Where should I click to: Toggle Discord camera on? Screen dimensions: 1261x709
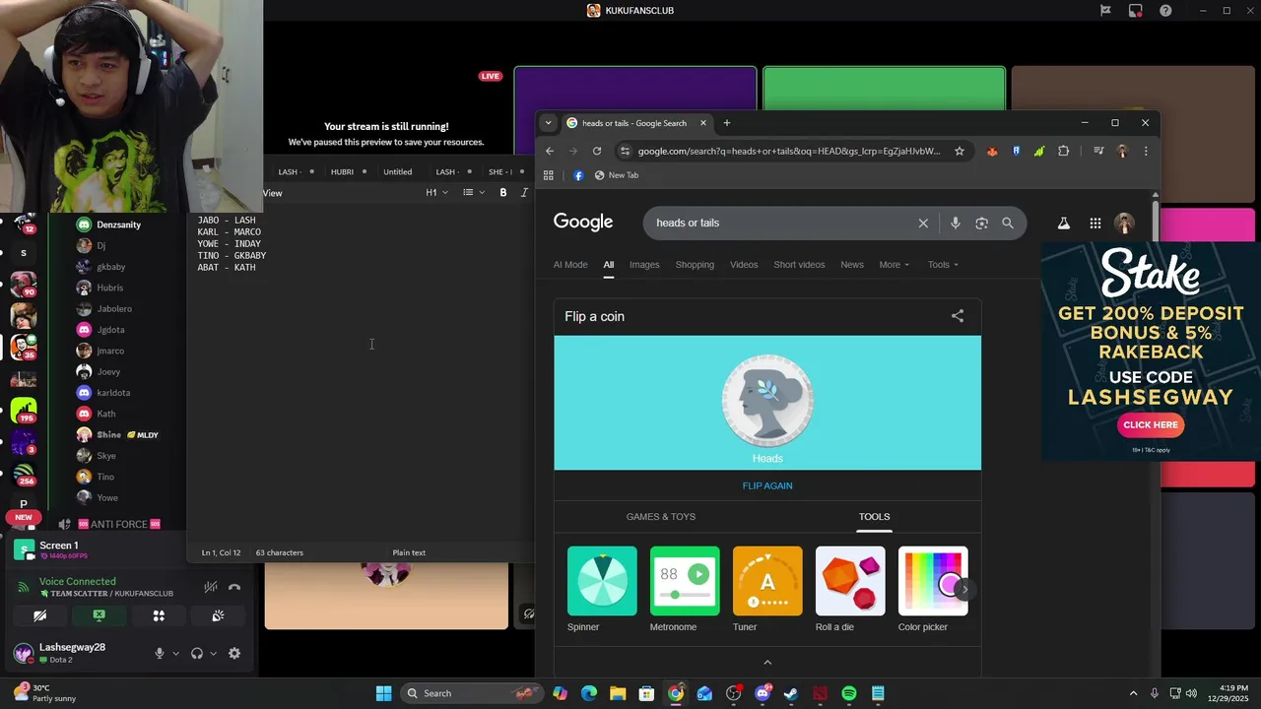coord(39,615)
